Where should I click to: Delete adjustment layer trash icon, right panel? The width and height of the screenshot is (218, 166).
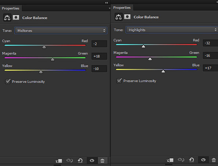214,160
